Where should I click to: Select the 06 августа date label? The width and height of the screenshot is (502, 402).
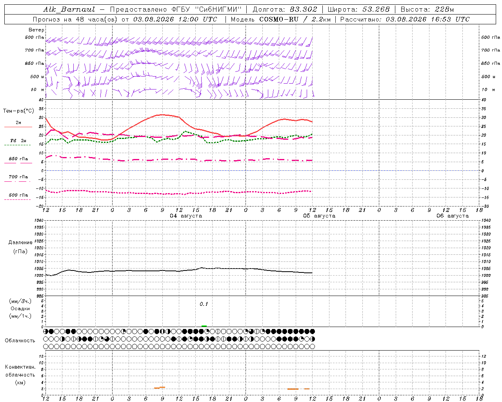pyautogui.click(x=453, y=216)
